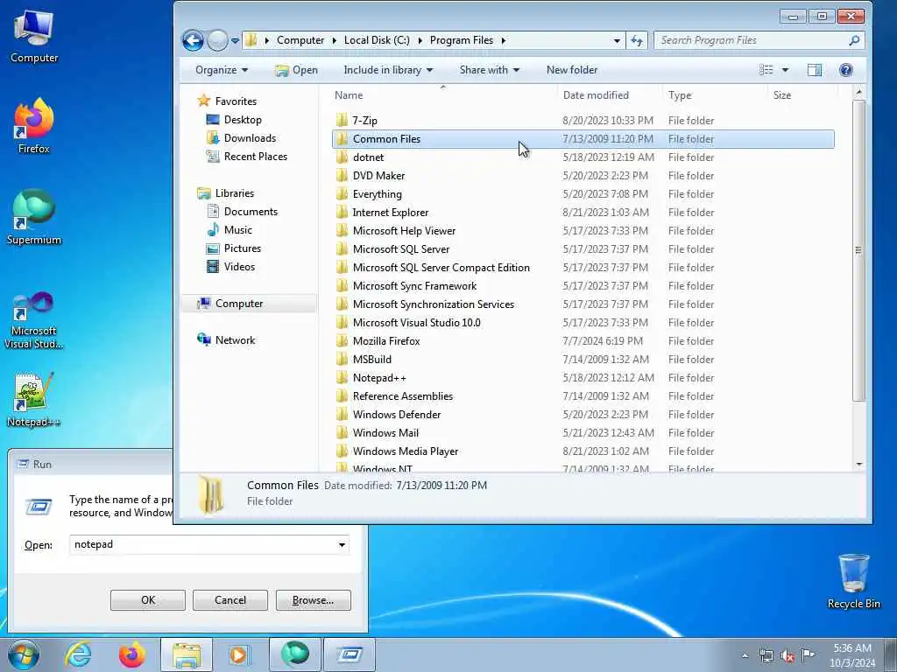Open the Recycle Bin desktop icon
The height and width of the screenshot is (672, 897).
pyautogui.click(x=853, y=581)
